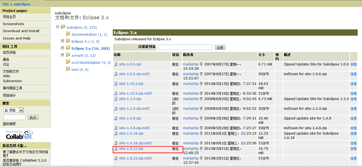
Task: Click the file icon beside site-1.0.6.zip
Action: [x=116, y=64]
